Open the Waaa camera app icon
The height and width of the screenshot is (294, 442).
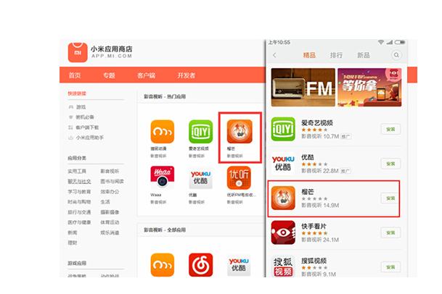point(162,177)
